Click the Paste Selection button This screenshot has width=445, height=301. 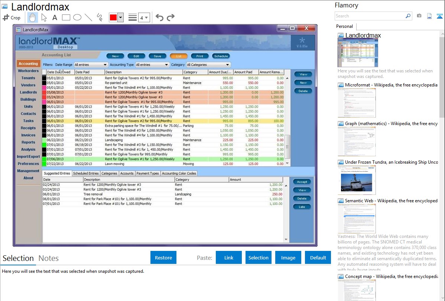pos(258,258)
